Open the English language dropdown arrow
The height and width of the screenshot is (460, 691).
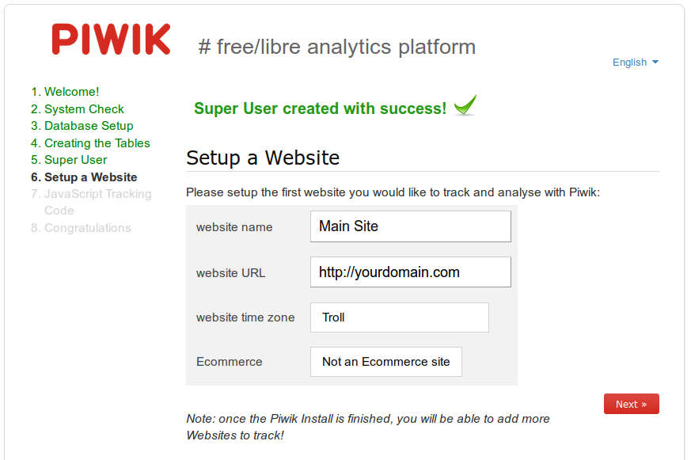point(655,62)
